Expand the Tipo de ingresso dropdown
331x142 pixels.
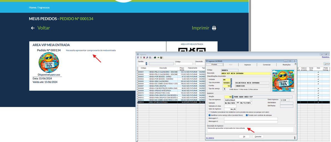click(x=251, y=100)
